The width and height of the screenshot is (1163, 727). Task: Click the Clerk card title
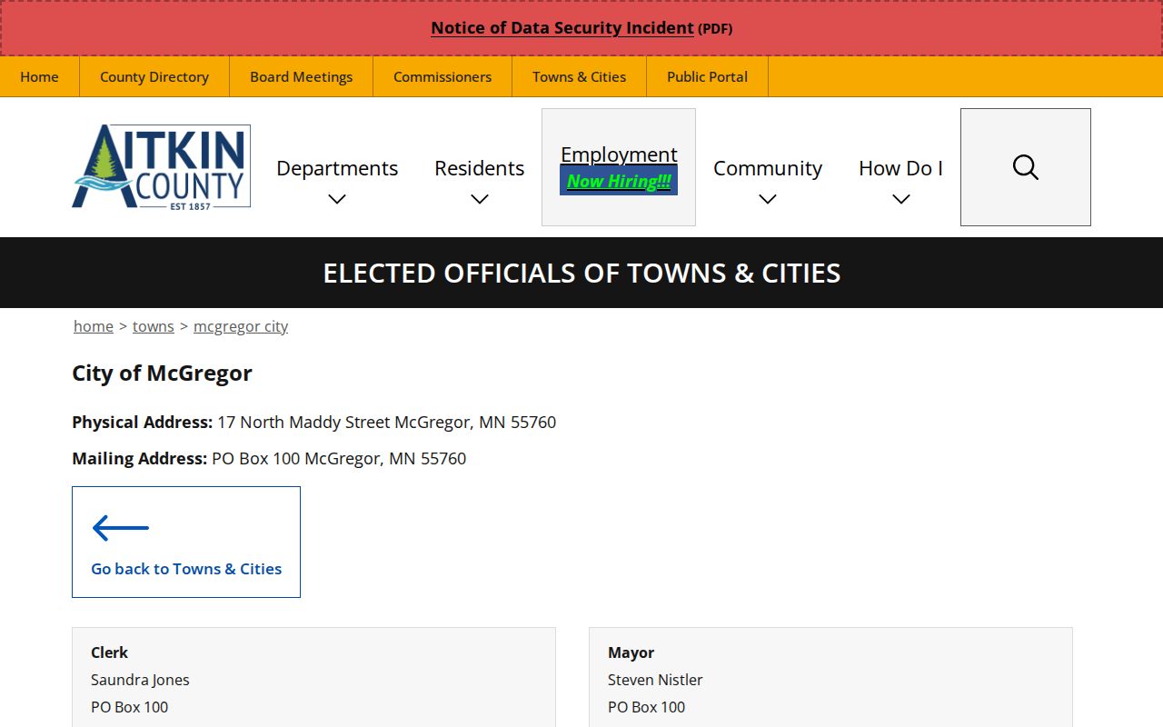[109, 652]
